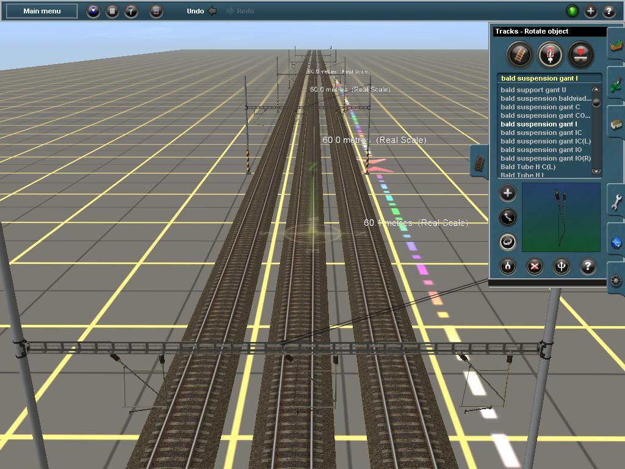Collapse the Tracks panel side tab
Image resolution: width=625 pixels, height=469 pixels.
coord(480,162)
